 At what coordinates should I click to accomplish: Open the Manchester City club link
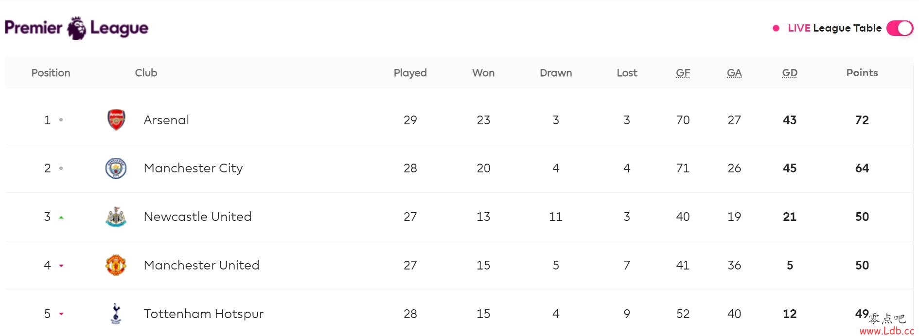[193, 168]
